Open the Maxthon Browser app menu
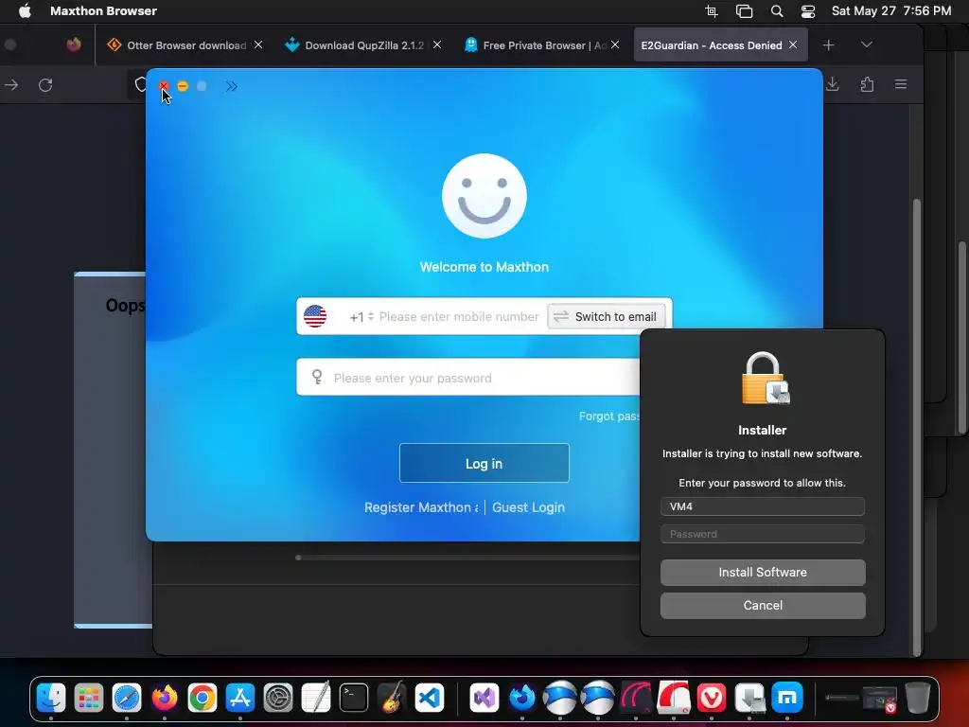The width and height of the screenshot is (969, 727). click(x=103, y=10)
